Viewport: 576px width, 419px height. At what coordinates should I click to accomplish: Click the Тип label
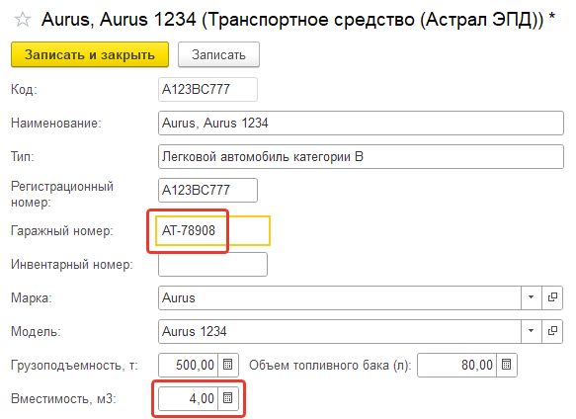pos(23,157)
